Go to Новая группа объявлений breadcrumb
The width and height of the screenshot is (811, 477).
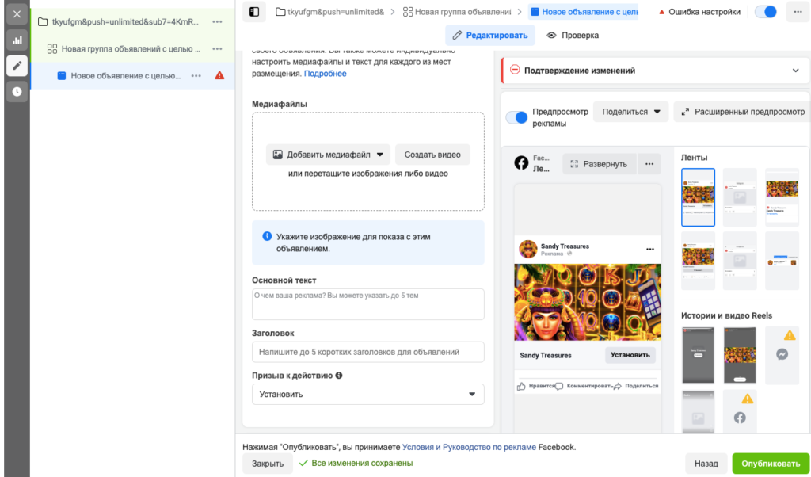(457, 12)
